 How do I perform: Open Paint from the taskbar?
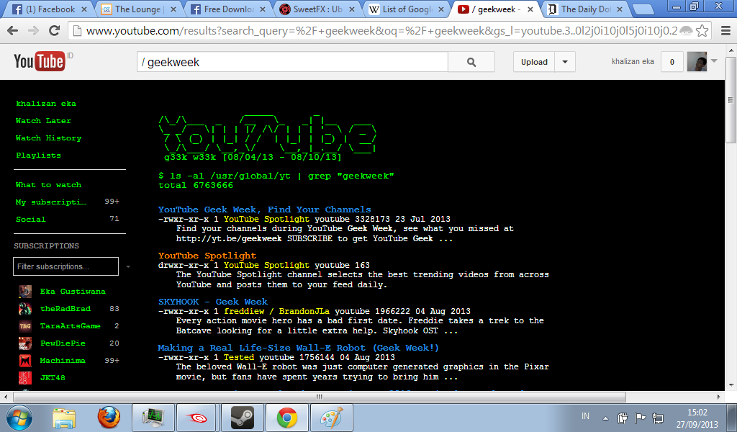tap(331, 418)
